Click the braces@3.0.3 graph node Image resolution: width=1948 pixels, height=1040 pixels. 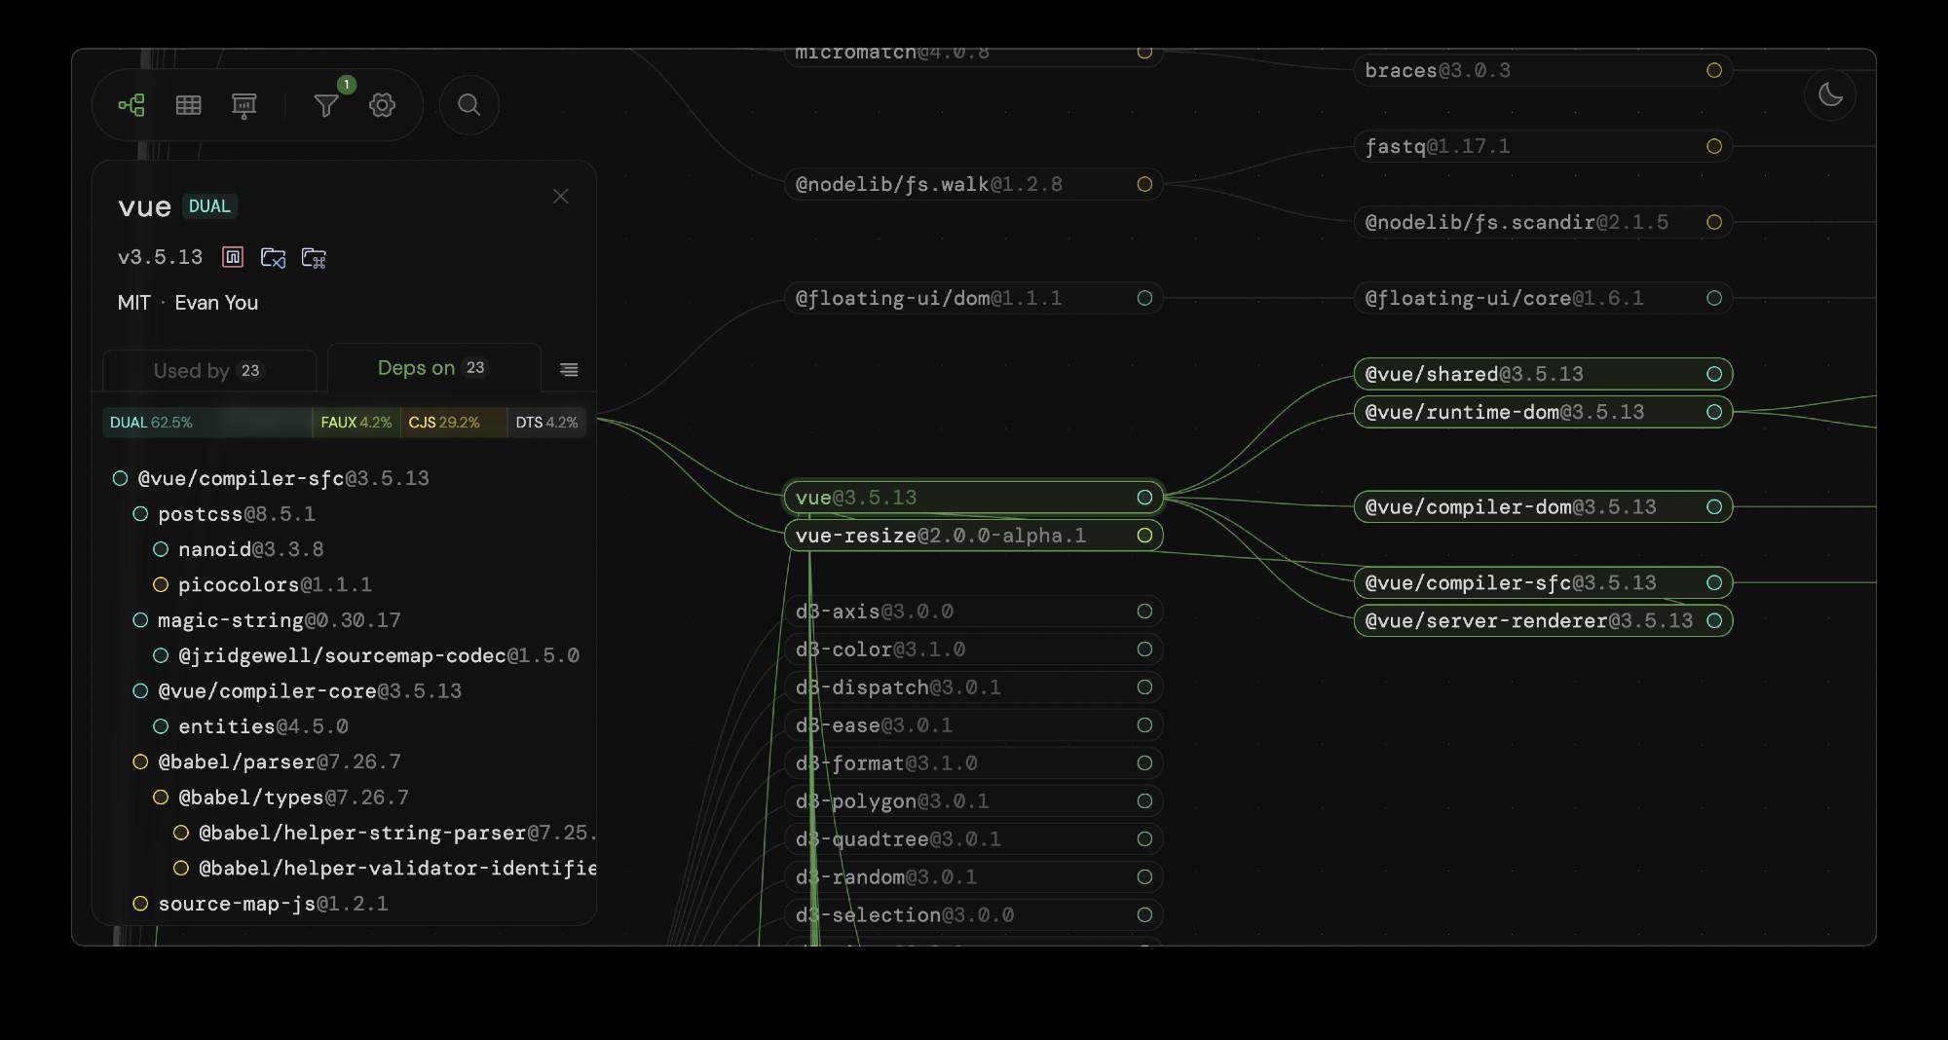point(1543,70)
